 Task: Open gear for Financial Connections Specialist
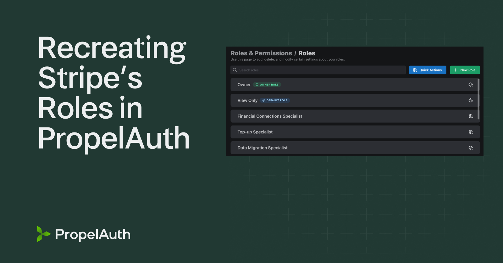tap(471, 116)
